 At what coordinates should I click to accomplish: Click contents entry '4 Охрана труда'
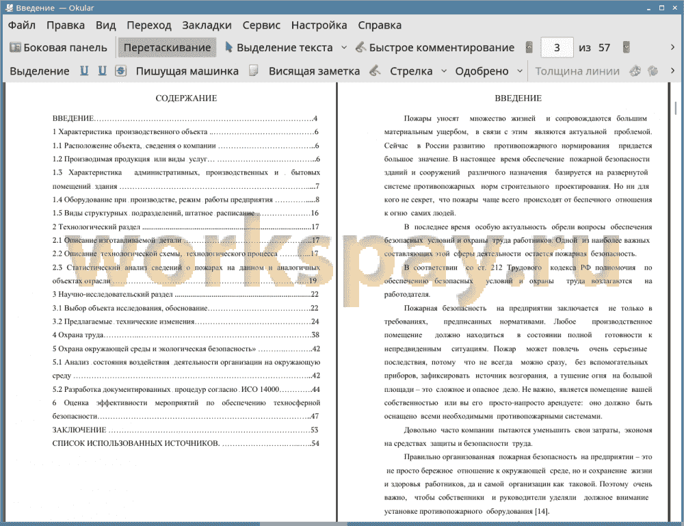[185, 335]
